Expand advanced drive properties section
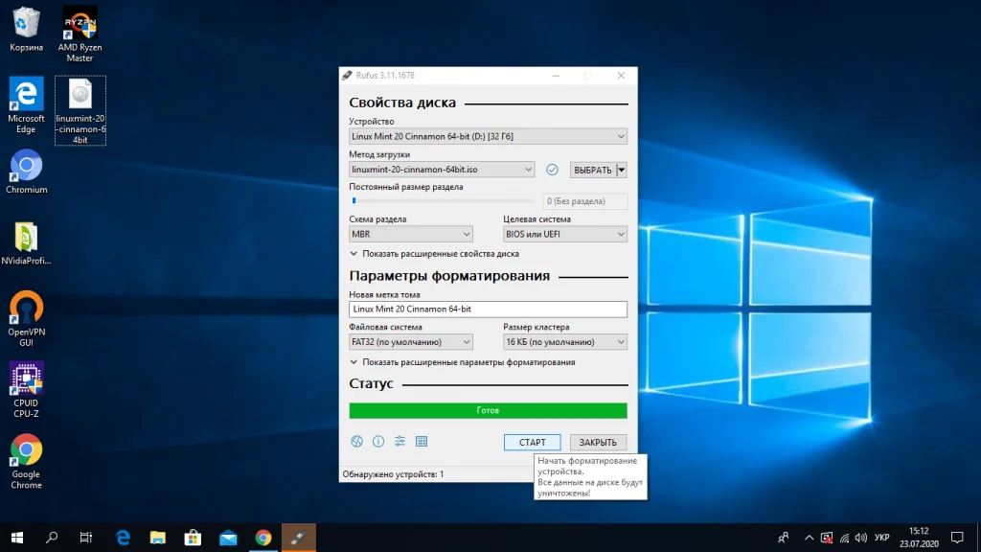981x552 pixels. click(434, 254)
